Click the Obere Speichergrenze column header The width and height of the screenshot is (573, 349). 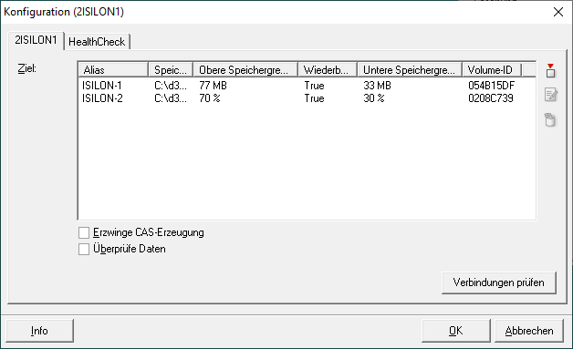pos(245,70)
